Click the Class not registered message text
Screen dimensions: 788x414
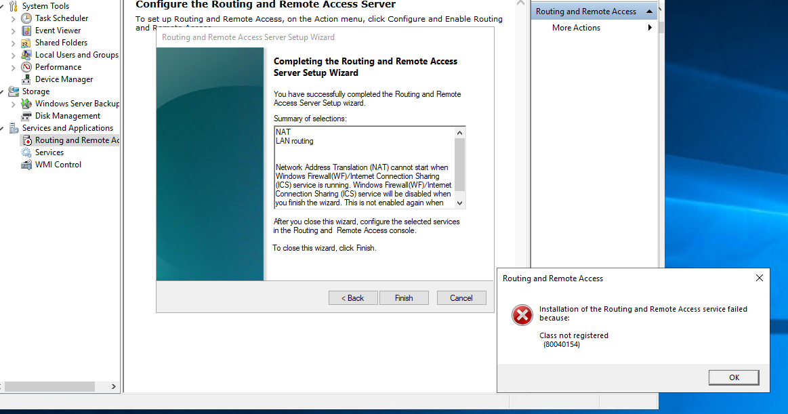coord(574,335)
